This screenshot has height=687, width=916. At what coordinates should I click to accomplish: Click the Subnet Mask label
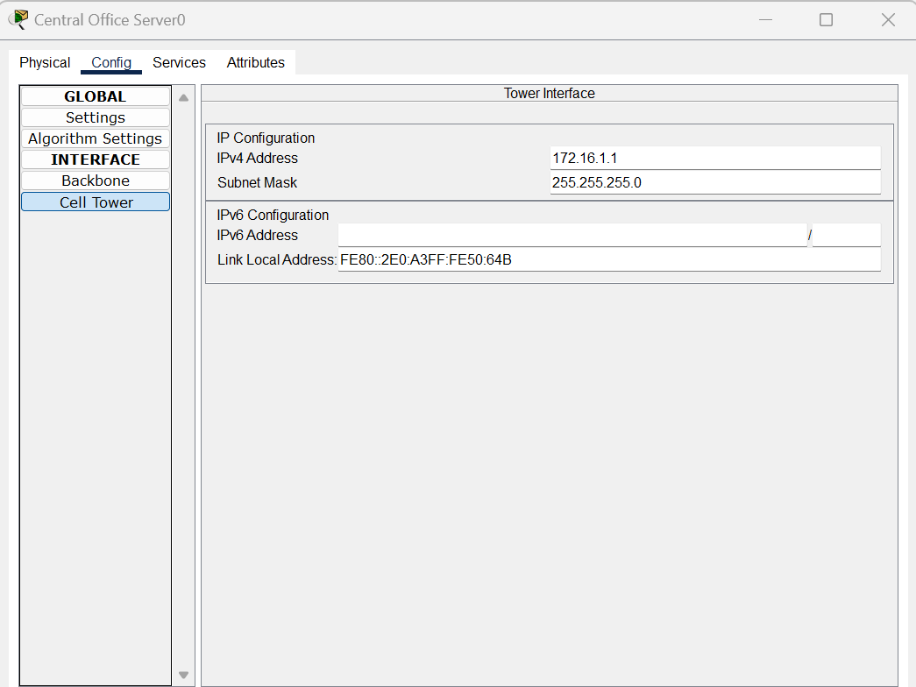coord(257,183)
